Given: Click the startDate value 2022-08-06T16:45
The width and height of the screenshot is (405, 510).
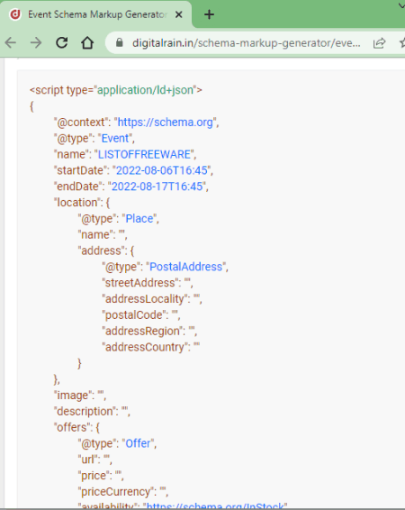Looking at the screenshot, I should [x=162, y=170].
